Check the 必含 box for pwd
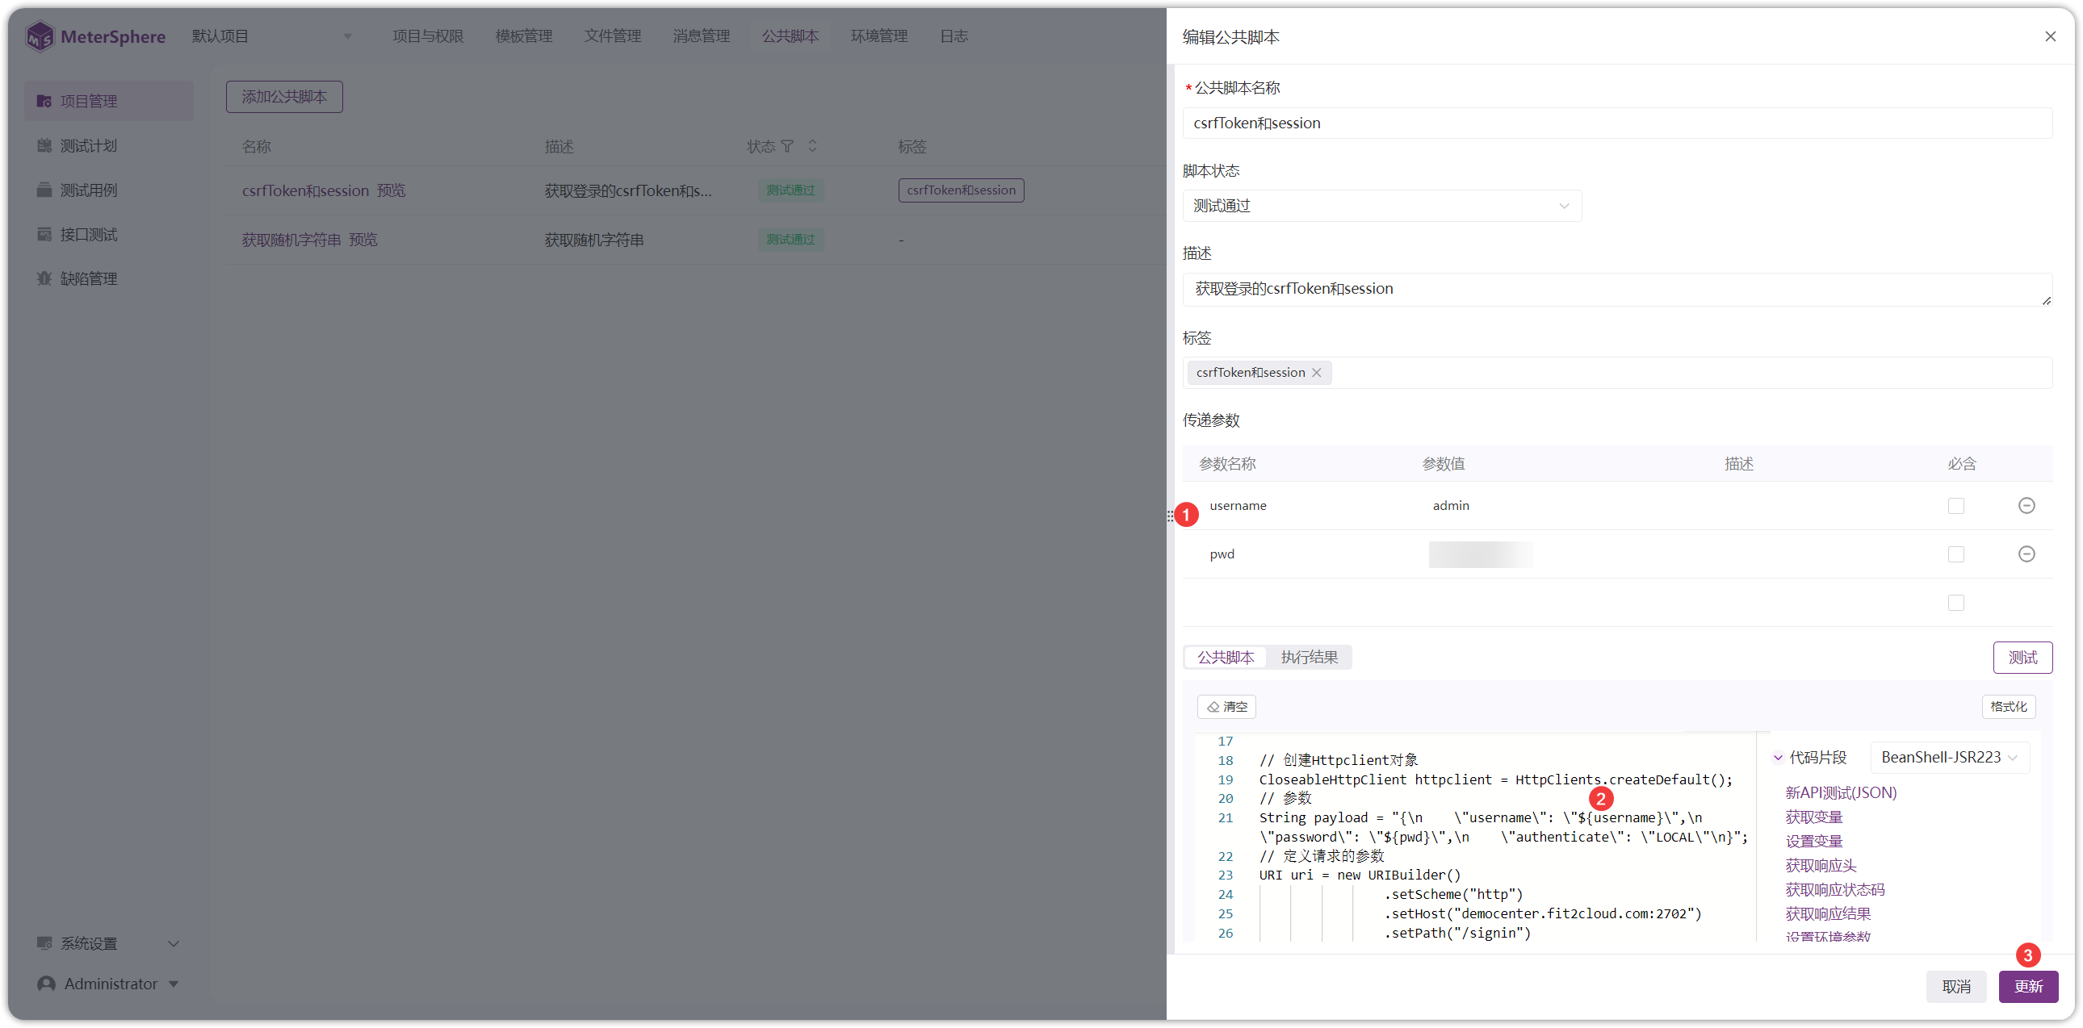The height and width of the screenshot is (1028, 2083). pos(1955,554)
